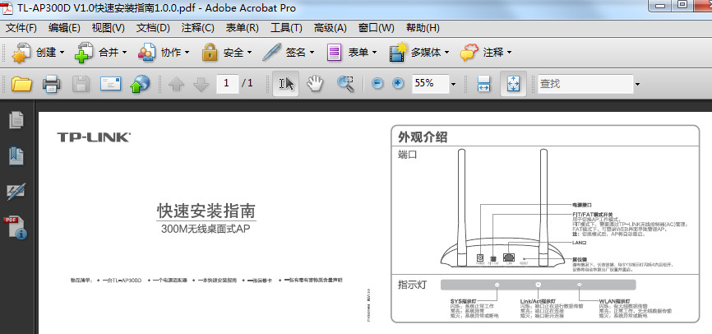Open the 窗口(W) menu

376,28
